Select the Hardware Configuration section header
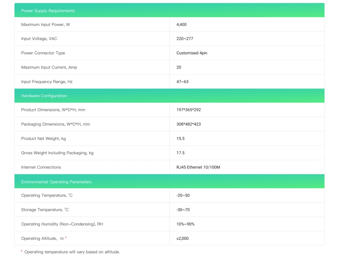Image resolution: width=337 pixels, height=264 pixels. [x=44, y=96]
